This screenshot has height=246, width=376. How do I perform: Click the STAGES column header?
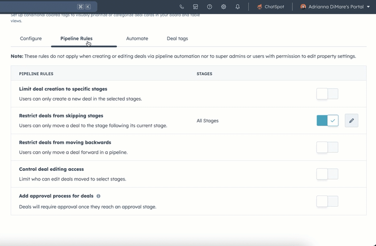pyautogui.click(x=204, y=74)
